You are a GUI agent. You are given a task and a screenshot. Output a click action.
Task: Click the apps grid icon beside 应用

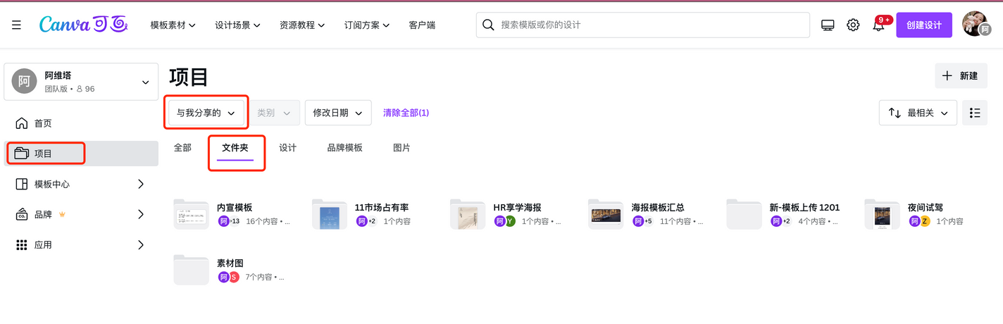(x=22, y=245)
